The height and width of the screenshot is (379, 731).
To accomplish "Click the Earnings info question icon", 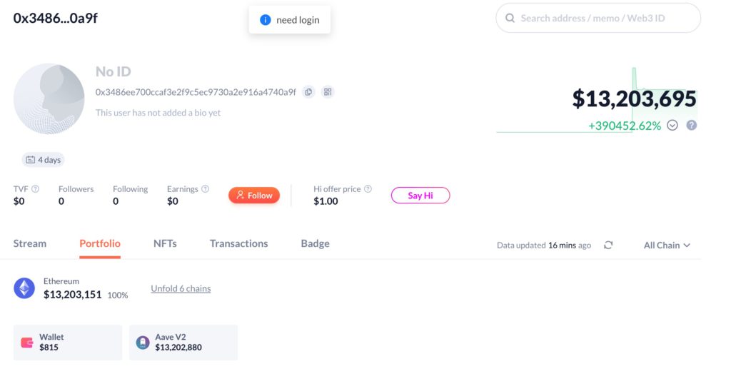I will (x=206, y=189).
